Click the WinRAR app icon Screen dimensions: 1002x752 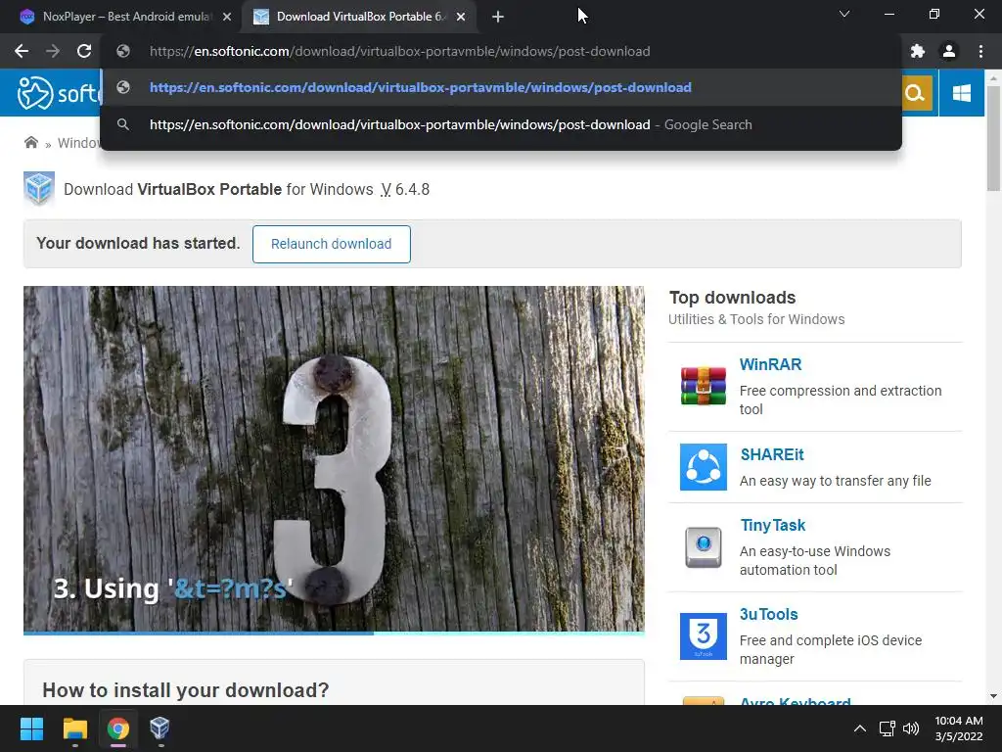click(703, 386)
